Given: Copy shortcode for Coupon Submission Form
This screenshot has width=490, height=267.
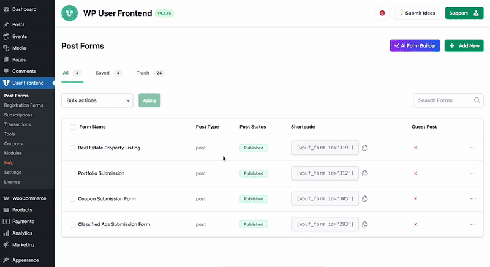Looking at the screenshot, I should point(364,199).
